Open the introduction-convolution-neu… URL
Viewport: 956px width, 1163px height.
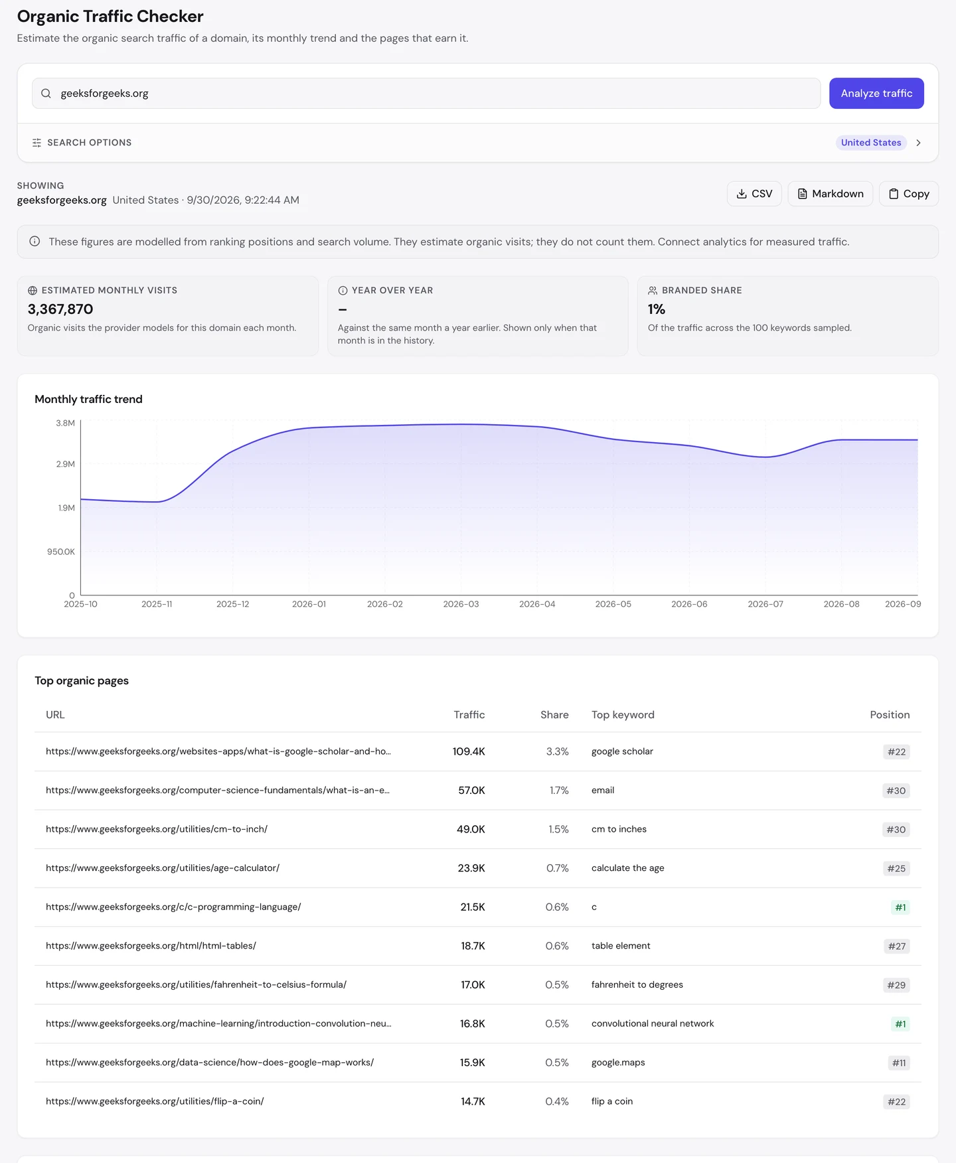coord(218,1024)
